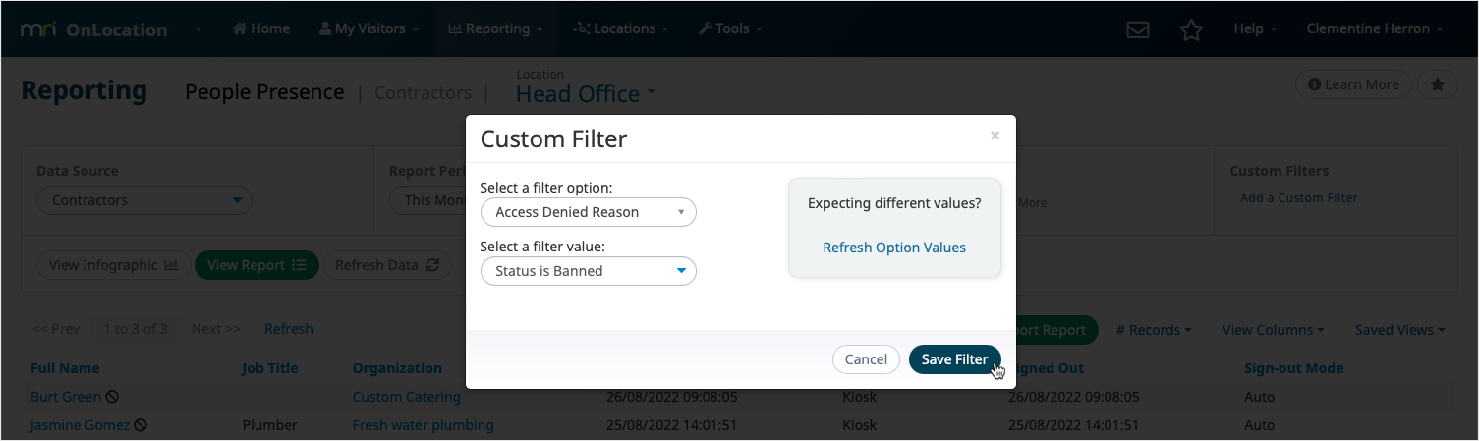Open the Head Office location dropdown
1479x441 pixels.
click(586, 94)
